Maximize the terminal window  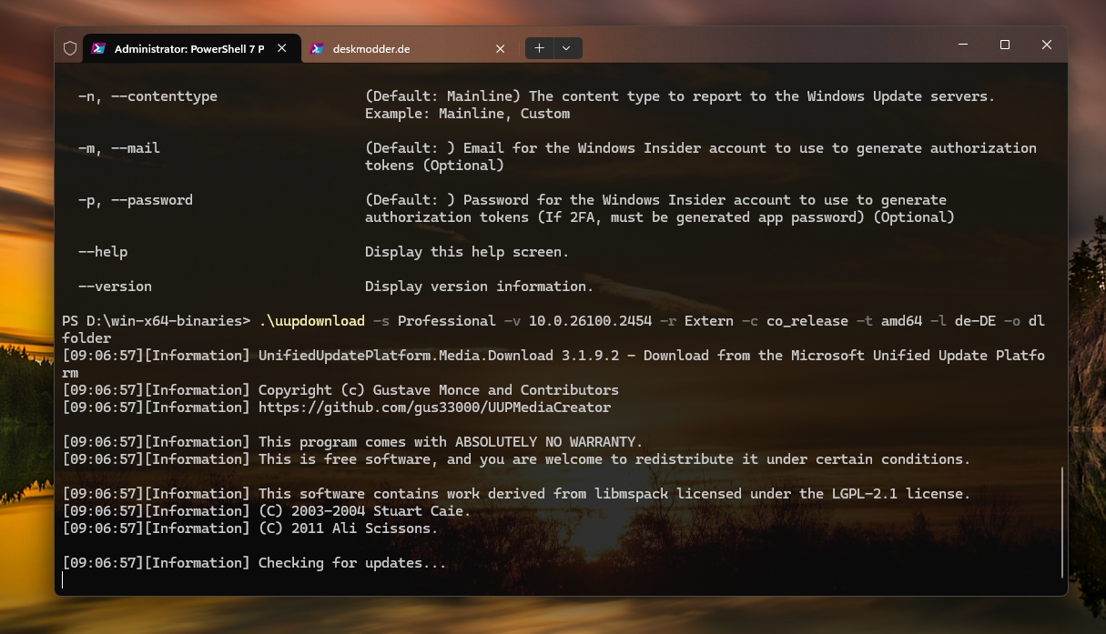pos(1005,45)
